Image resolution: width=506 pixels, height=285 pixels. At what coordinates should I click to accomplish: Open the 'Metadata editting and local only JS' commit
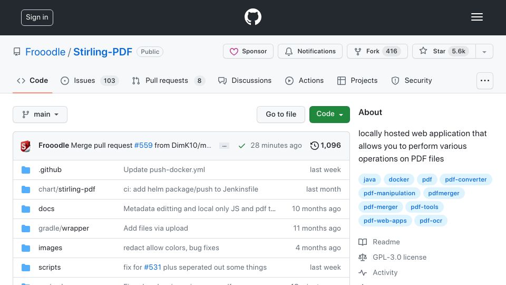click(x=199, y=209)
